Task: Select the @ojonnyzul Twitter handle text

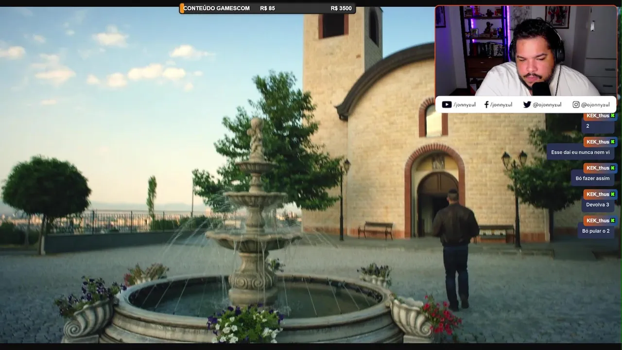Action: [x=547, y=105]
